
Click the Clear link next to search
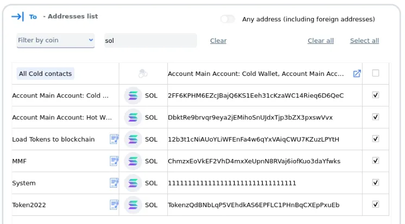coord(218,41)
